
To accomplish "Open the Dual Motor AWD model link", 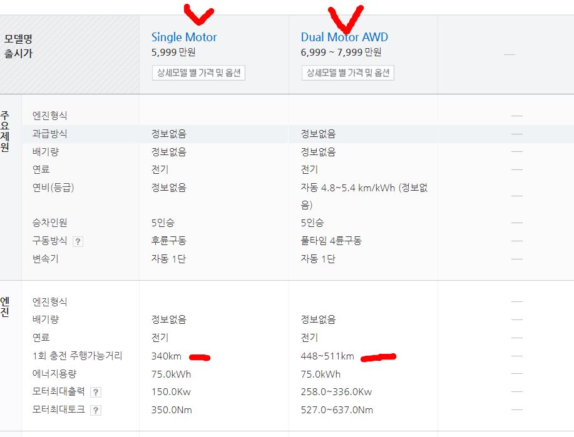I will 344,38.
